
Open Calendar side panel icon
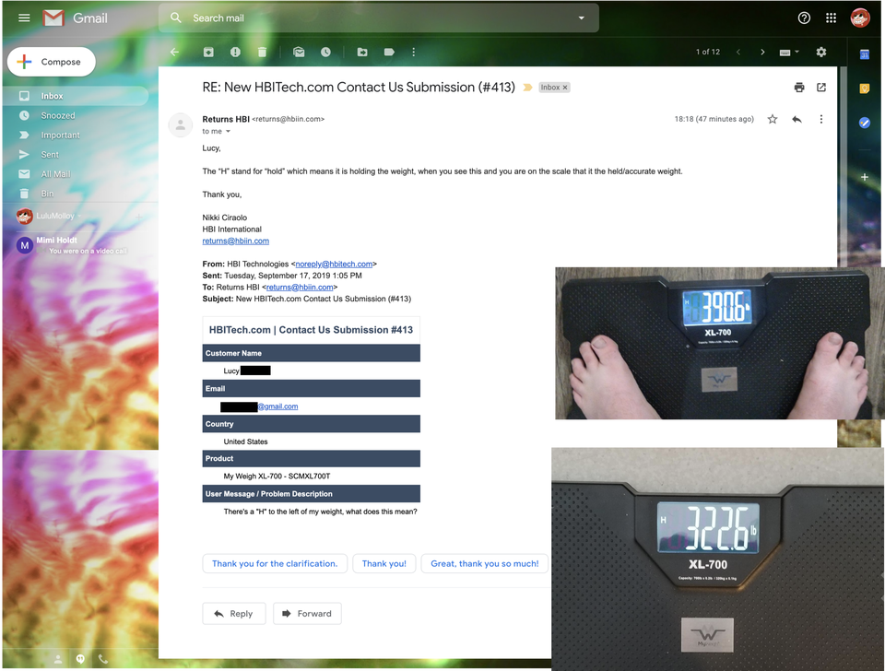[x=864, y=54]
